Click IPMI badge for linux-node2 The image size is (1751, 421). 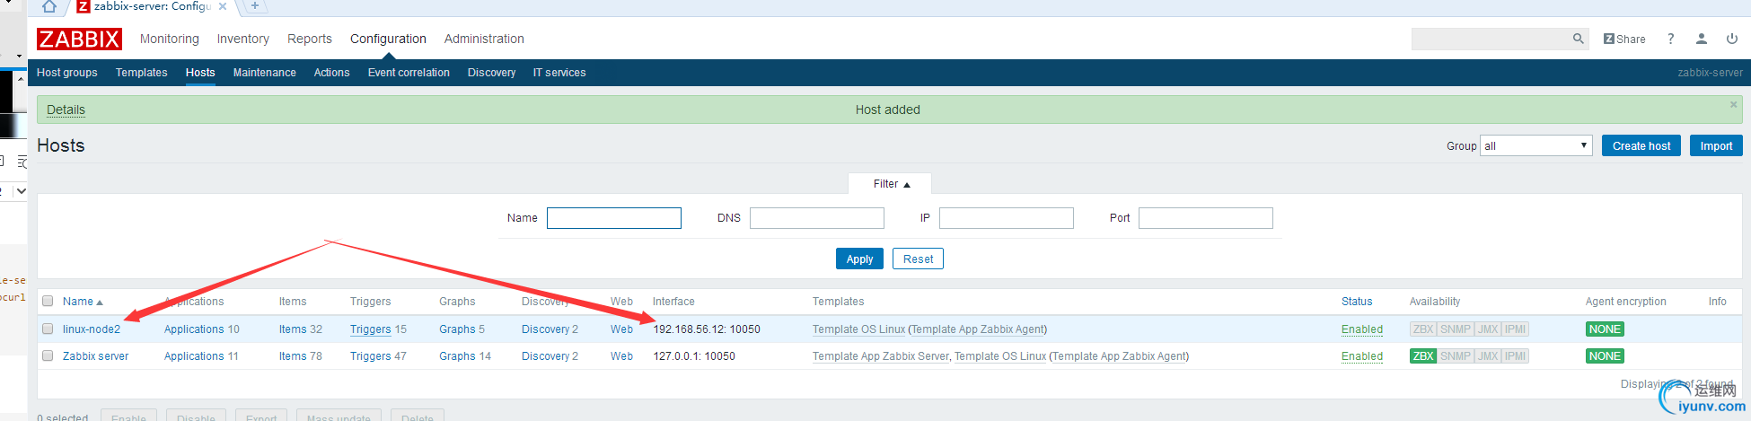tap(1516, 329)
